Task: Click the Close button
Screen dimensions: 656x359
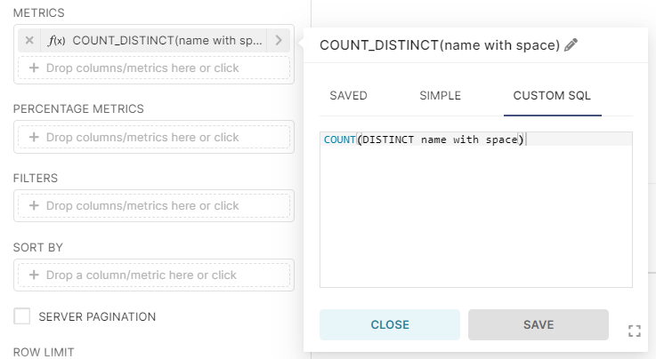Action: pos(390,324)
